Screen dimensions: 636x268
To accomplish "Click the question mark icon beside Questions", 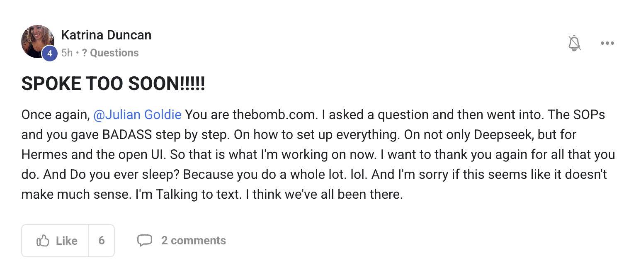I will pos(84,53).
